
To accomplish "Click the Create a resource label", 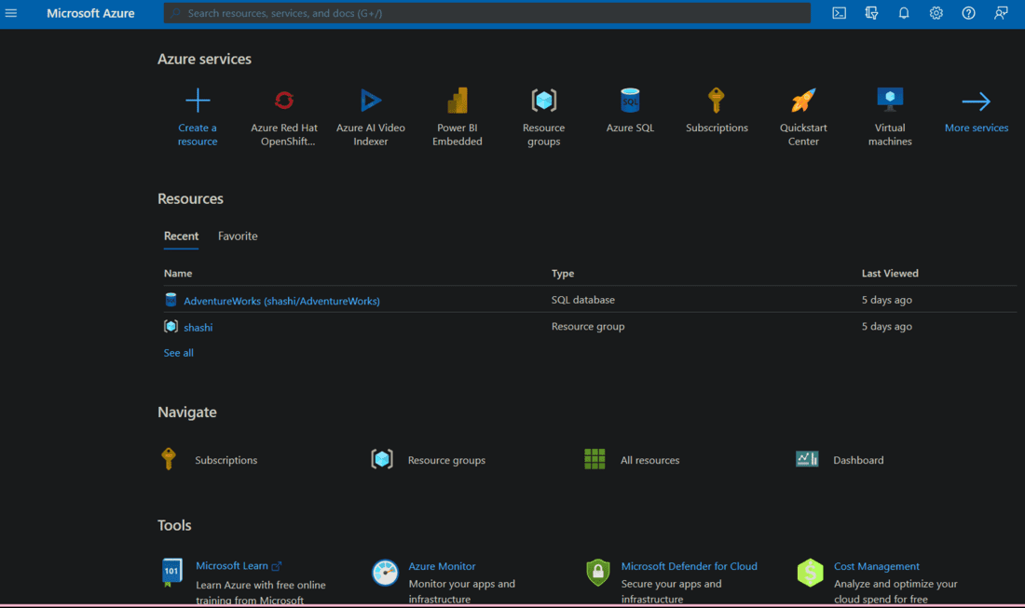I will [x=198, y=134].
